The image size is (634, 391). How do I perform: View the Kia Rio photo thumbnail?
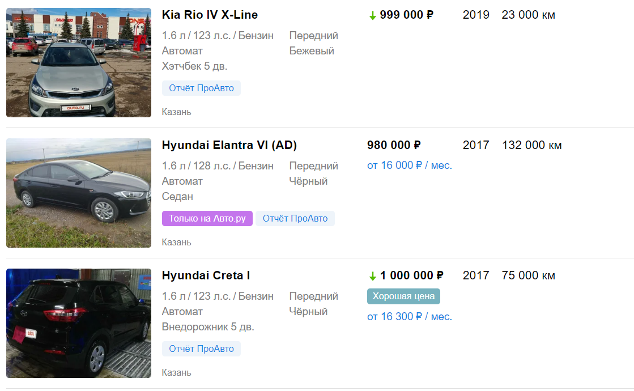78,62
